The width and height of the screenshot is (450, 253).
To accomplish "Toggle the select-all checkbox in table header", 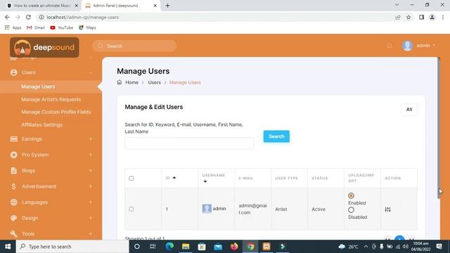I will (131, 179).
